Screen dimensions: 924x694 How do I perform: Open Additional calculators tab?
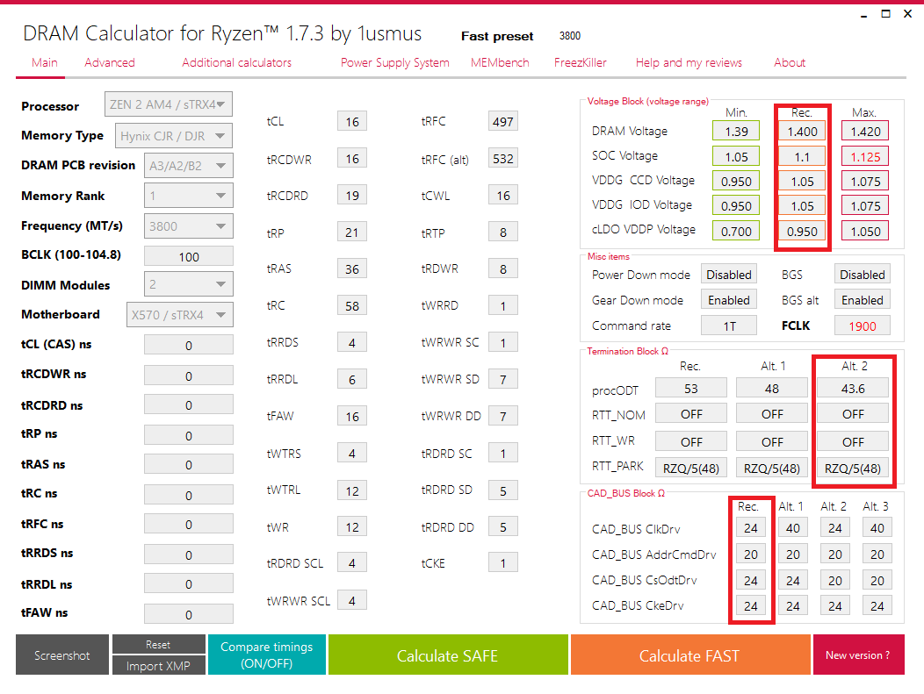point(236,62)
